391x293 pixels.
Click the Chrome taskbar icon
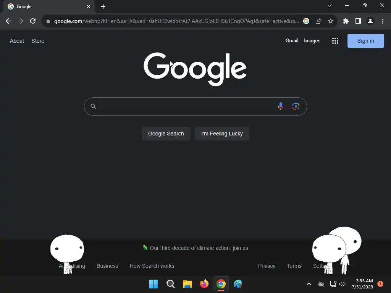[x=221, y=284]
